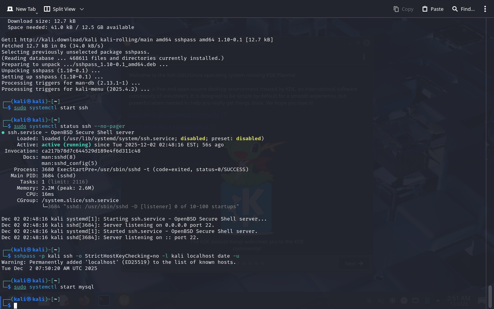Open a new terminal tab
The height and width of the screenshot is (309, 494).
coord(21,9)
